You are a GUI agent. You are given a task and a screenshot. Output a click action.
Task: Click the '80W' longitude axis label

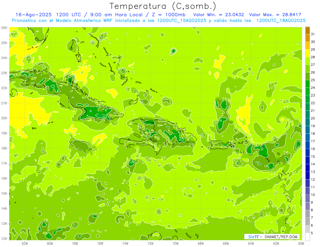coord(50,243)
